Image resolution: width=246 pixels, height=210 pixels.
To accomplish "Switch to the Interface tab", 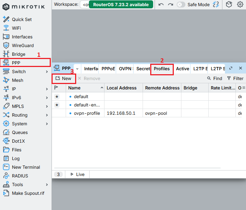I will (x=90, y=69).
